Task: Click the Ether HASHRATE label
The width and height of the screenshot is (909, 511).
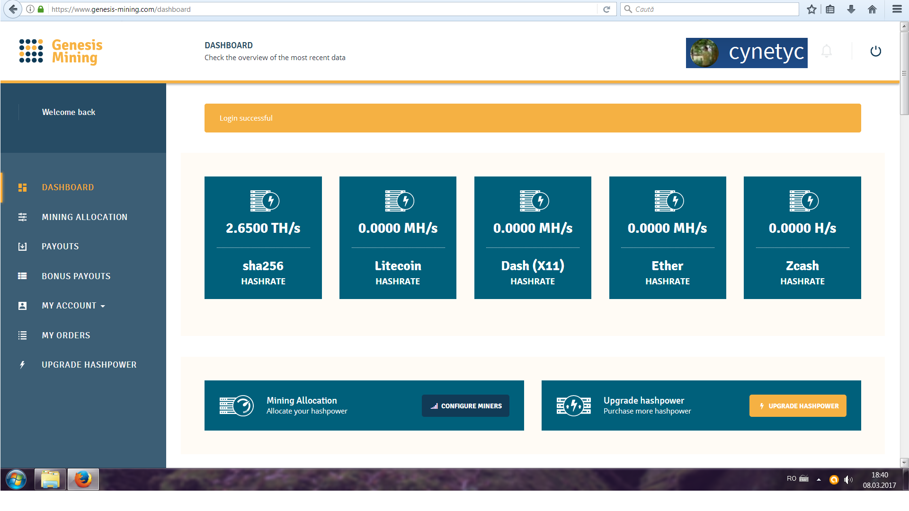Action: click(668, 282)
